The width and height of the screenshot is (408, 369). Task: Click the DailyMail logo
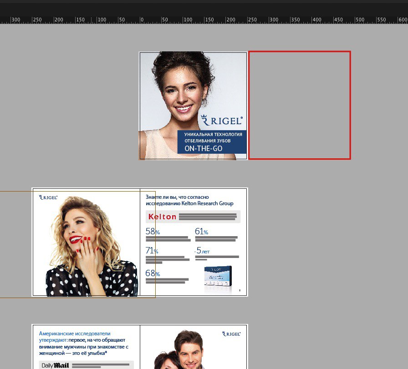pyautogui.click(x=55, y=365)
